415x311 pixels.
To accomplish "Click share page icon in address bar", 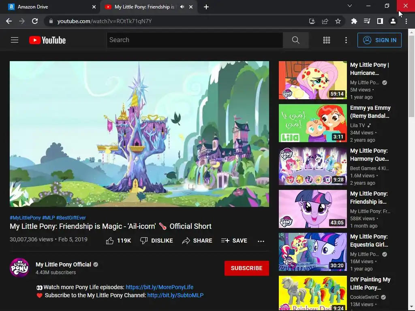I will (x=325, y=21).
